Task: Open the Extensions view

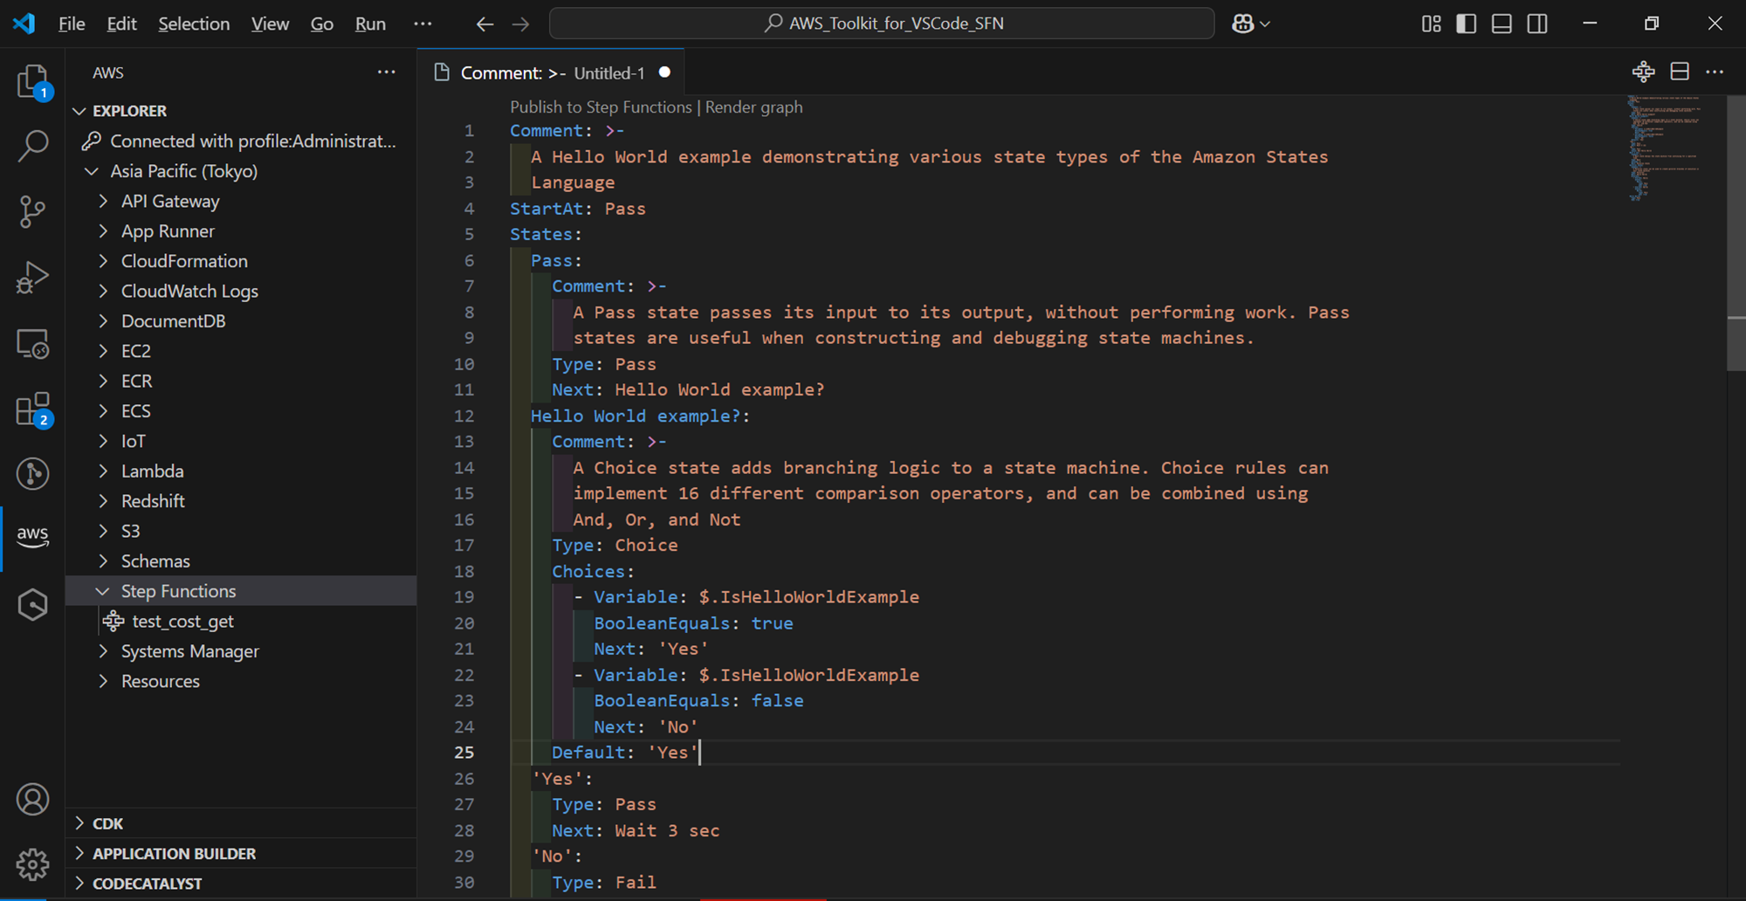Action: tap(32, 409)
